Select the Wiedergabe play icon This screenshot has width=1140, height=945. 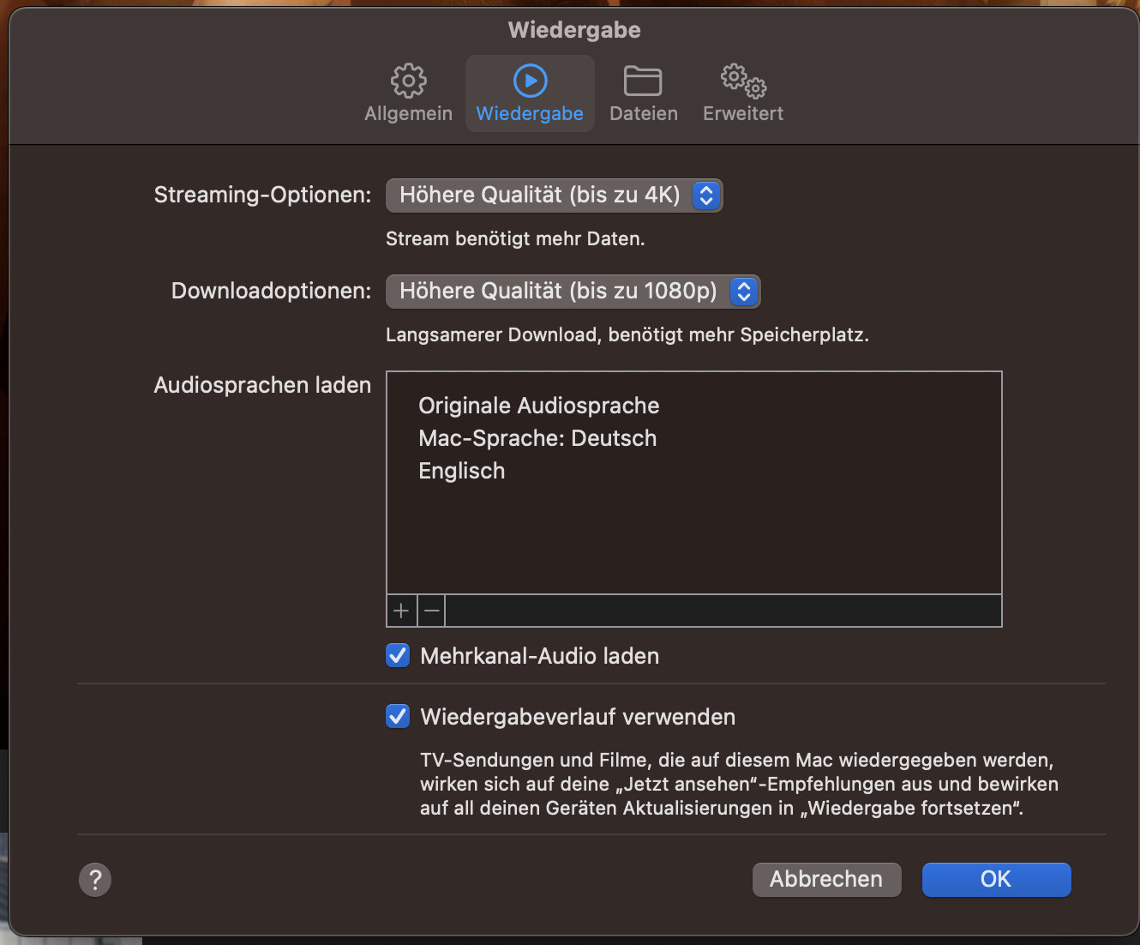(530, 81)
